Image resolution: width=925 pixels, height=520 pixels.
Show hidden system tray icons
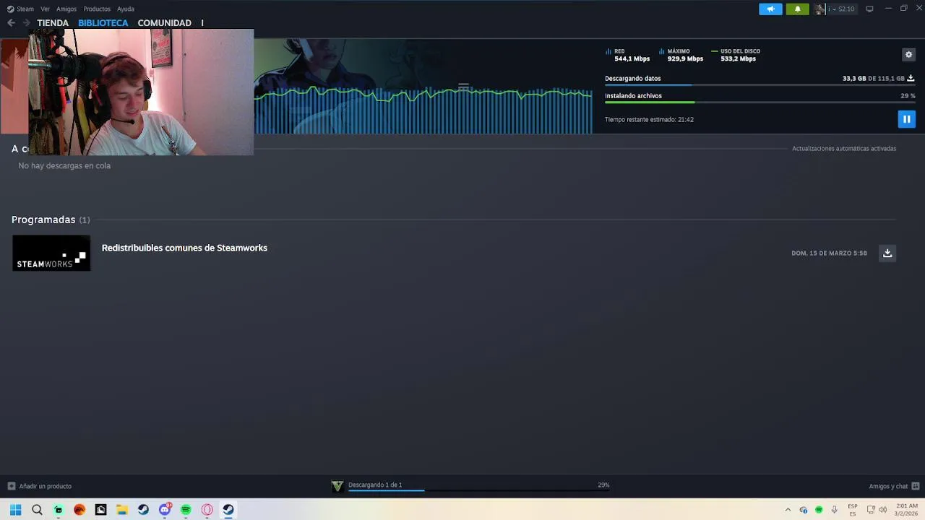(x=788, y=510)
